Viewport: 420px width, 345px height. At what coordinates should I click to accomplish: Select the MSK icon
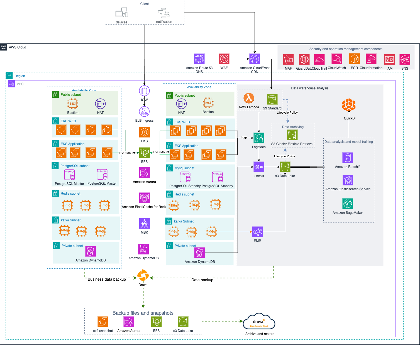[x=144, y=223]
